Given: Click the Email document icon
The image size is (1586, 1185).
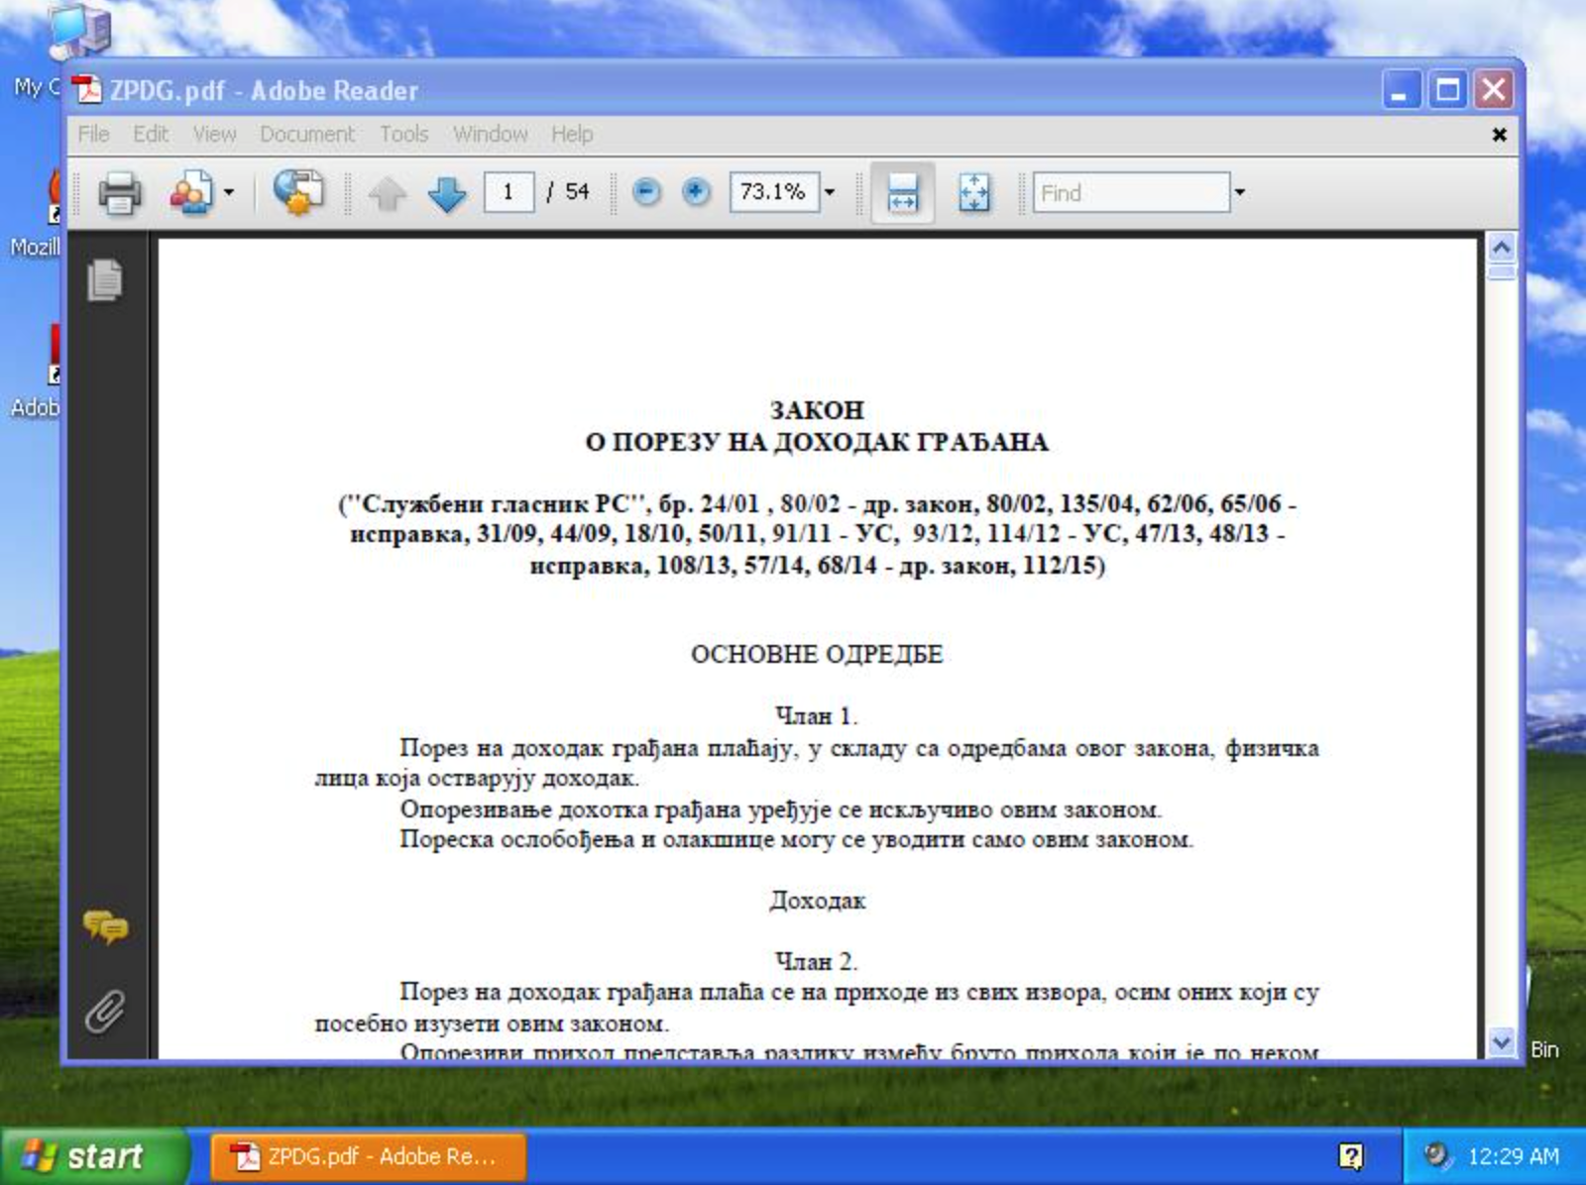Looking at the screenshot, I should (x=191, y=193).
